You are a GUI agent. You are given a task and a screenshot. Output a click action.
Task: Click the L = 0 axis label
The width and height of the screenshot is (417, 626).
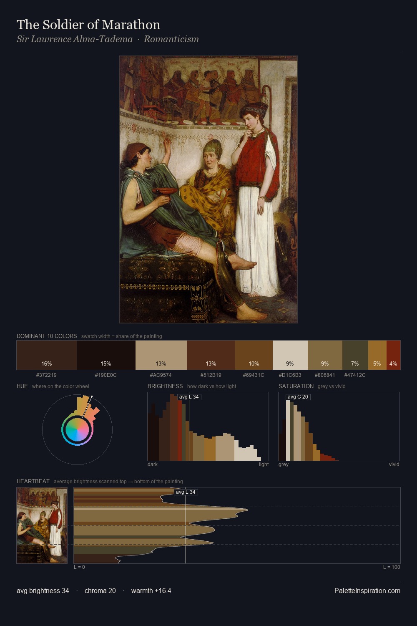[79, 567]
